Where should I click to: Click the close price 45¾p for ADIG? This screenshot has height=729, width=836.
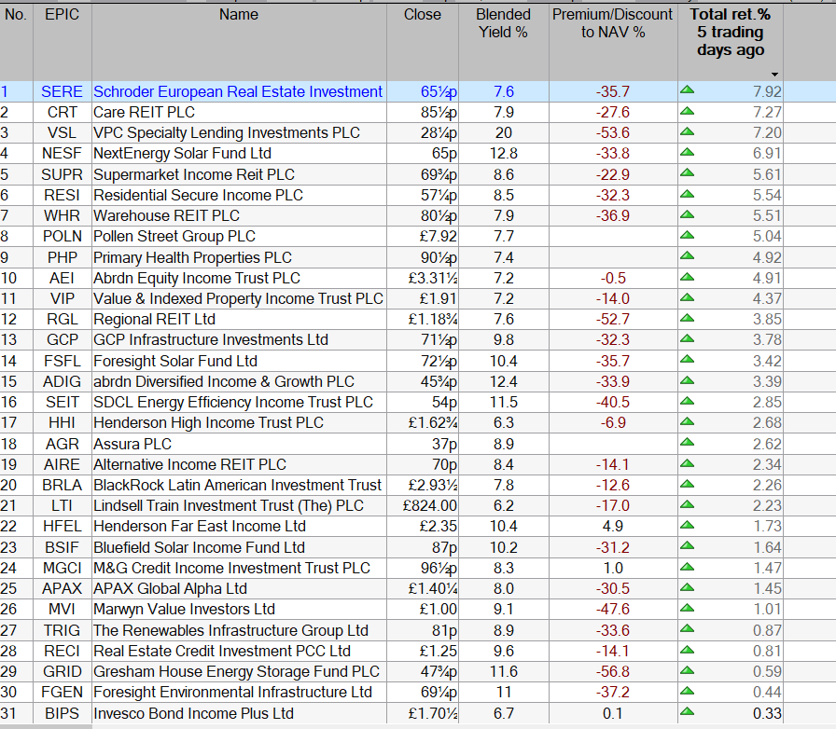[x=439, y=382]
